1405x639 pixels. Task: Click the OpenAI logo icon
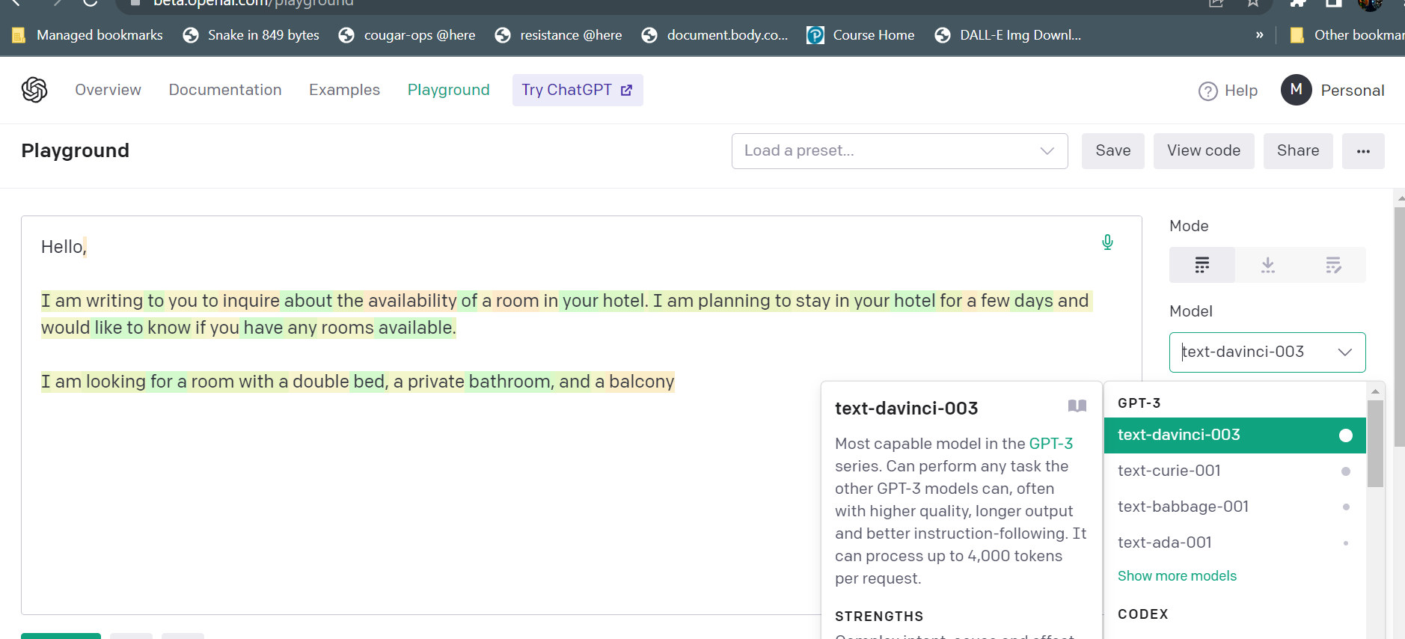(34, 90)
